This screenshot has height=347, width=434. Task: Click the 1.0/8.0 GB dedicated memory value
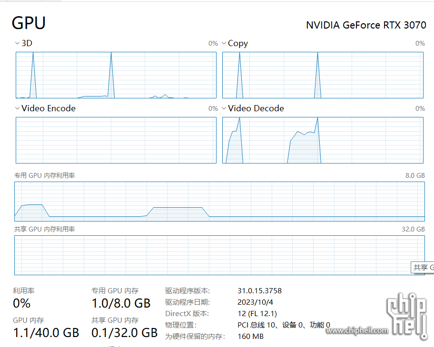[x=121, y=303]
